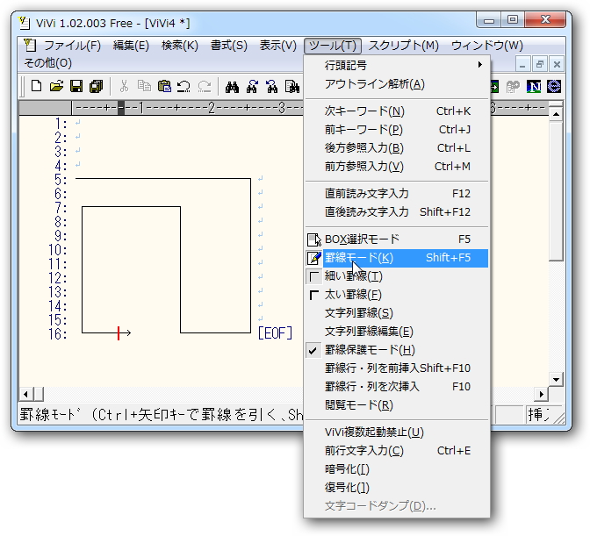
Task: Select 後方参照入力(B) menu entry
Action: (396, 148)
